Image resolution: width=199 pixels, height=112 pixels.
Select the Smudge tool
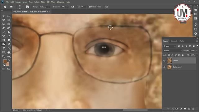tap(9, 40)
